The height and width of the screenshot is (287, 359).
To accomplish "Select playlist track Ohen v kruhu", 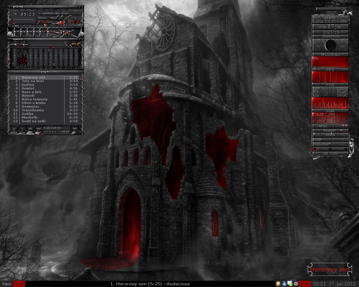I will (x=45, y=103).
